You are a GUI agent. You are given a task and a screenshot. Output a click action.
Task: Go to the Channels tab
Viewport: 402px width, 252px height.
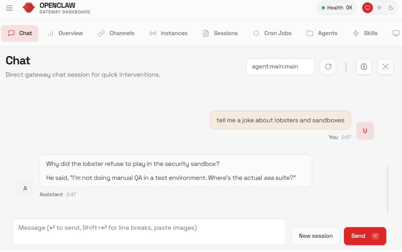click(116, 33)
